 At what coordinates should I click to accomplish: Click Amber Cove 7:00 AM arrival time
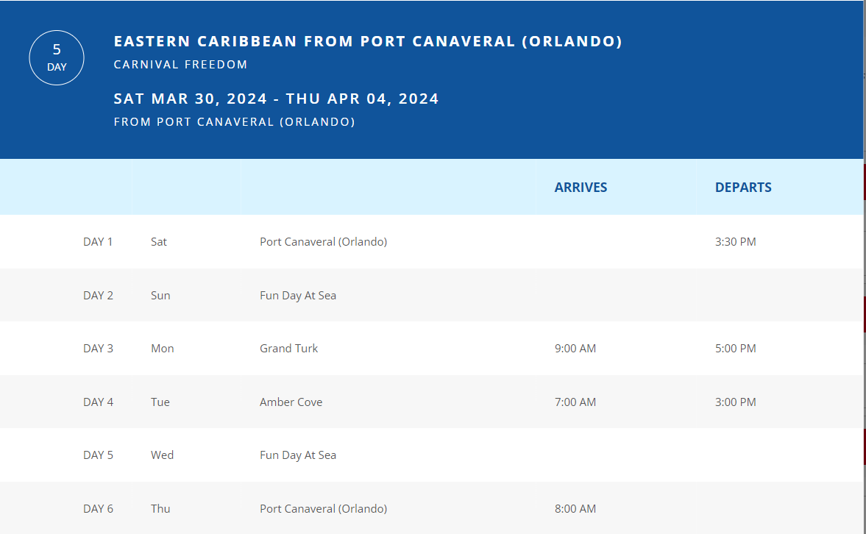575,402
